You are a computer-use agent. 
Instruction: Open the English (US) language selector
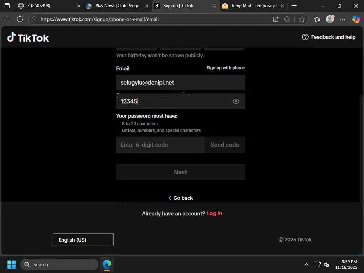(83, 240)
